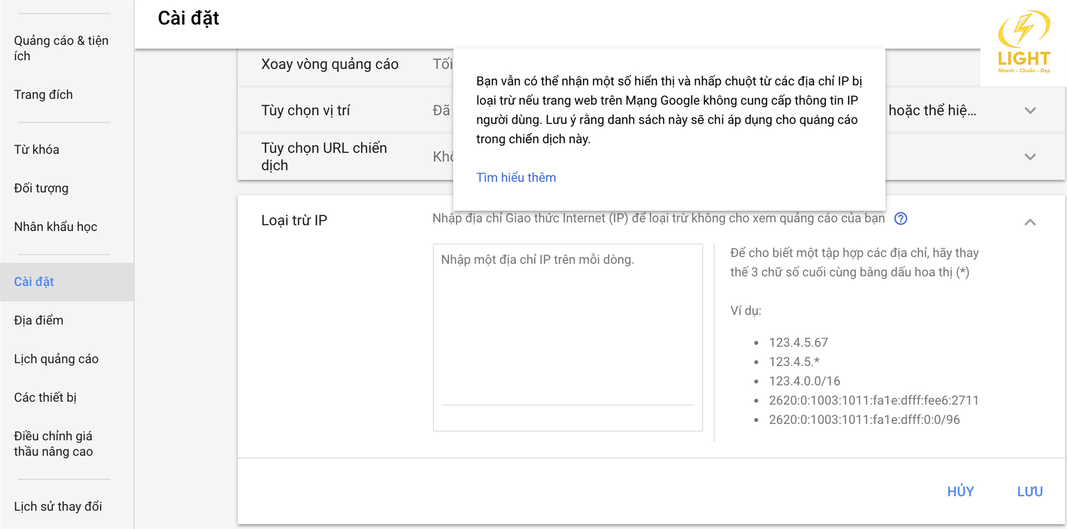Expand the Tùy chọn vị trí row
Screen dimensions: 1067x529
[x=1030, y=110]
